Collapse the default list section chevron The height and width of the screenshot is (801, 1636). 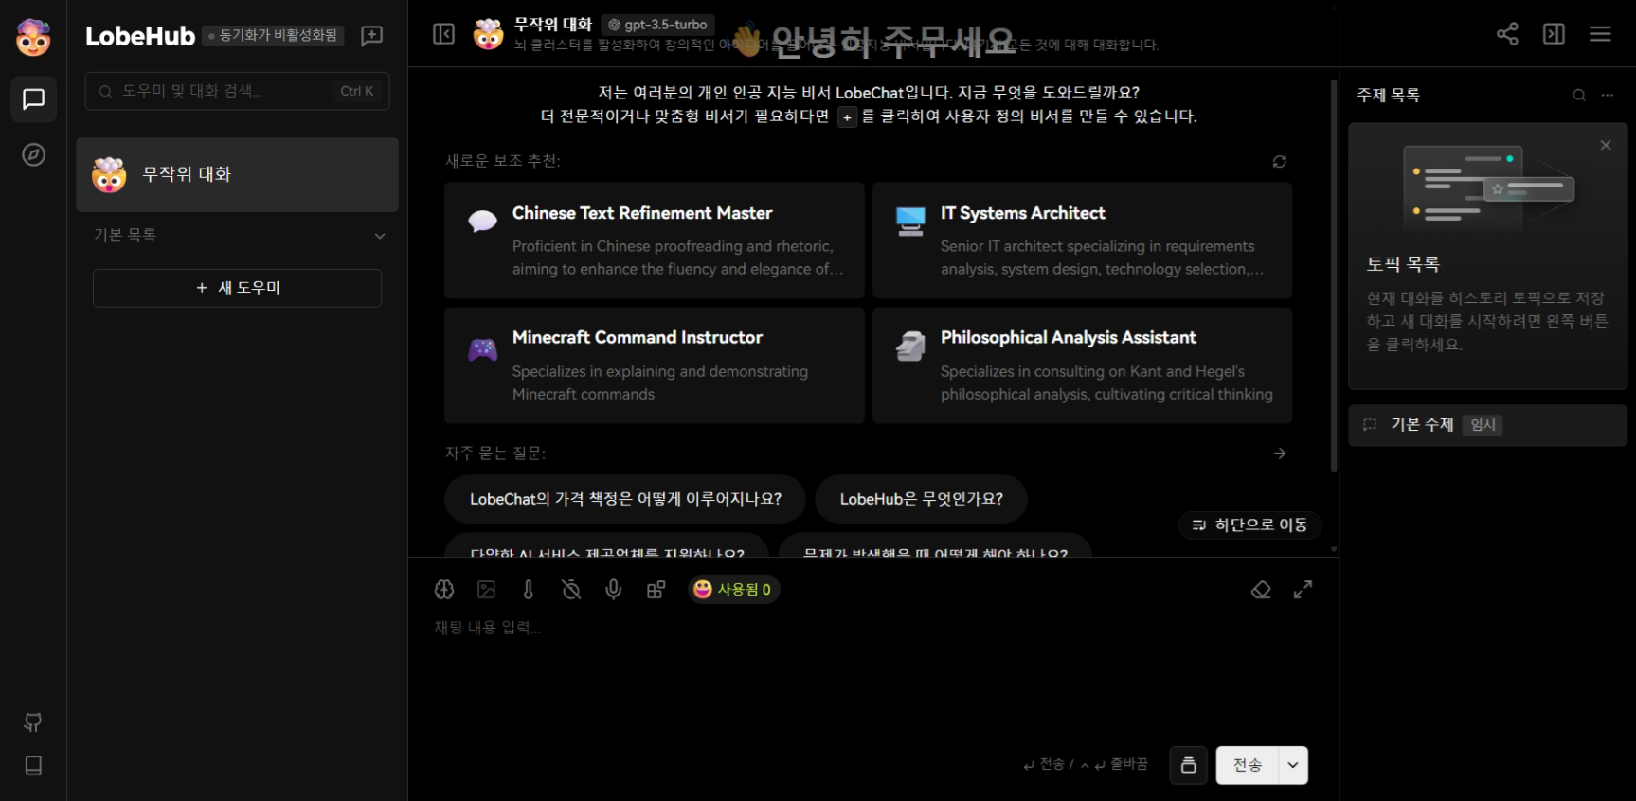[x=380, y=236]
